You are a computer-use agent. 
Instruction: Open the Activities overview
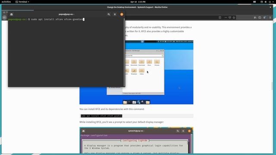[6, 2]
